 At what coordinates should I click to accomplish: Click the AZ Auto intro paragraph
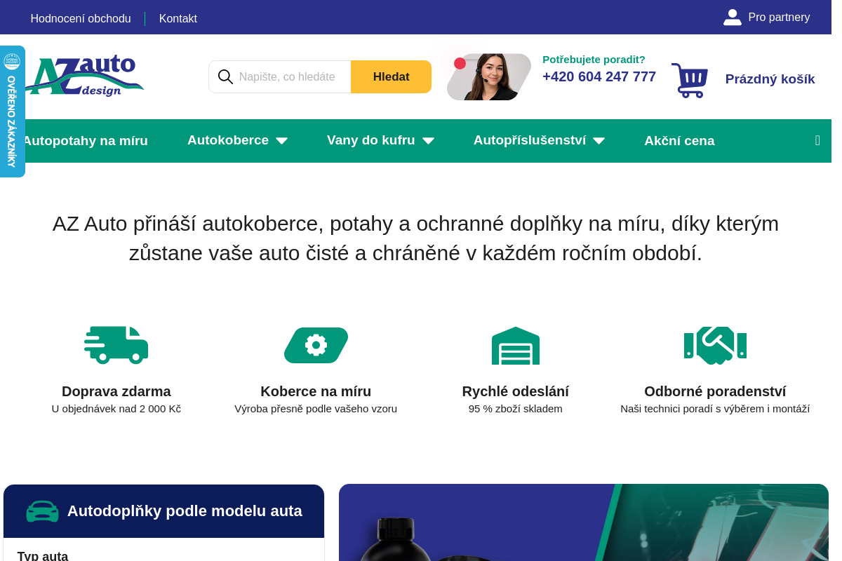415,238
